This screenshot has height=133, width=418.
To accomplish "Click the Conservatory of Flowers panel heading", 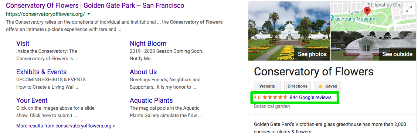I will (x=314, y=72).
